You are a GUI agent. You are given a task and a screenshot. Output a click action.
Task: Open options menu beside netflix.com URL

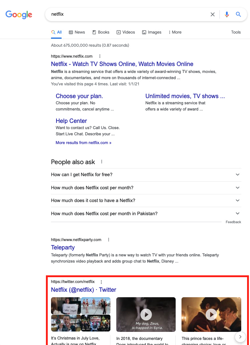tap(100, 56)
